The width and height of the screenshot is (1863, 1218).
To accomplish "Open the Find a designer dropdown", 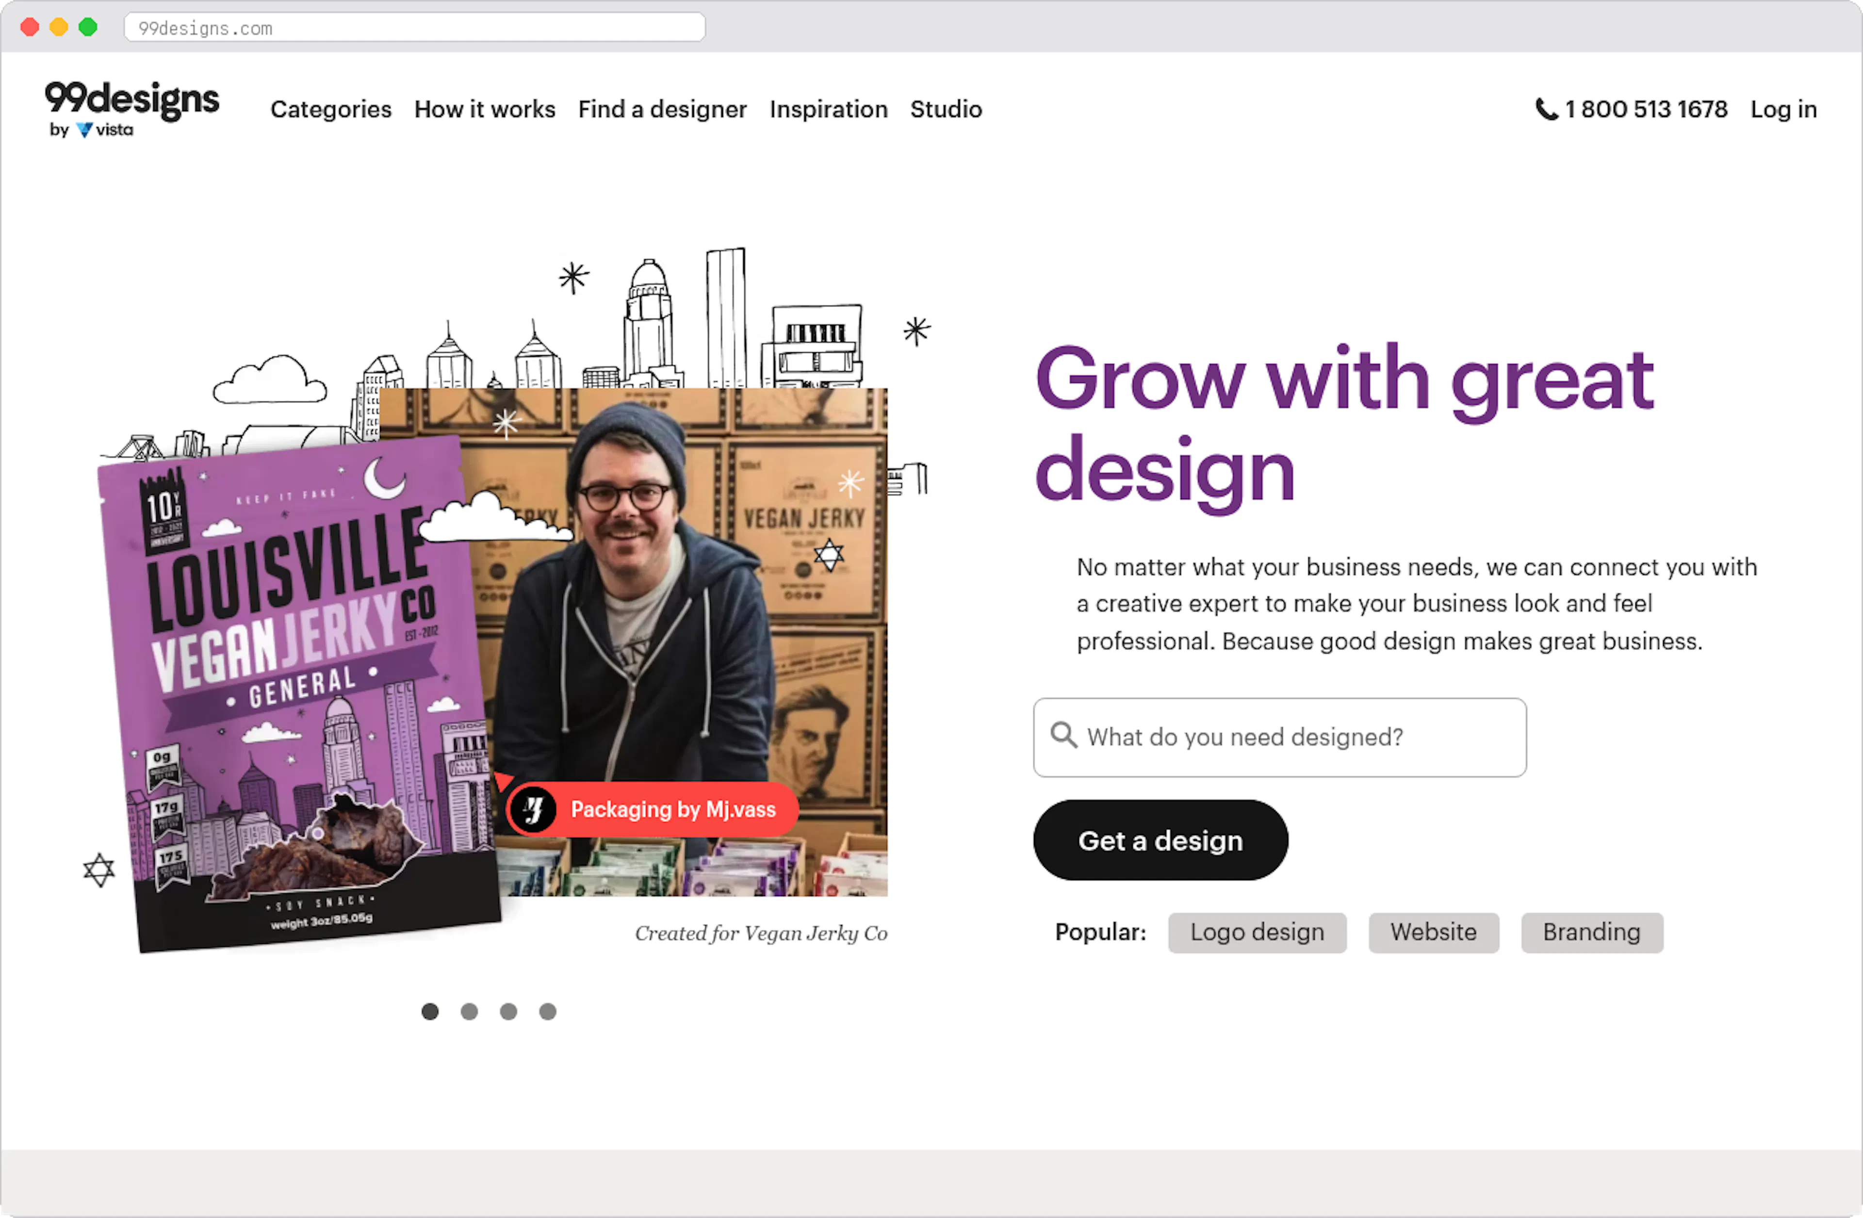I will pos(662,110).
